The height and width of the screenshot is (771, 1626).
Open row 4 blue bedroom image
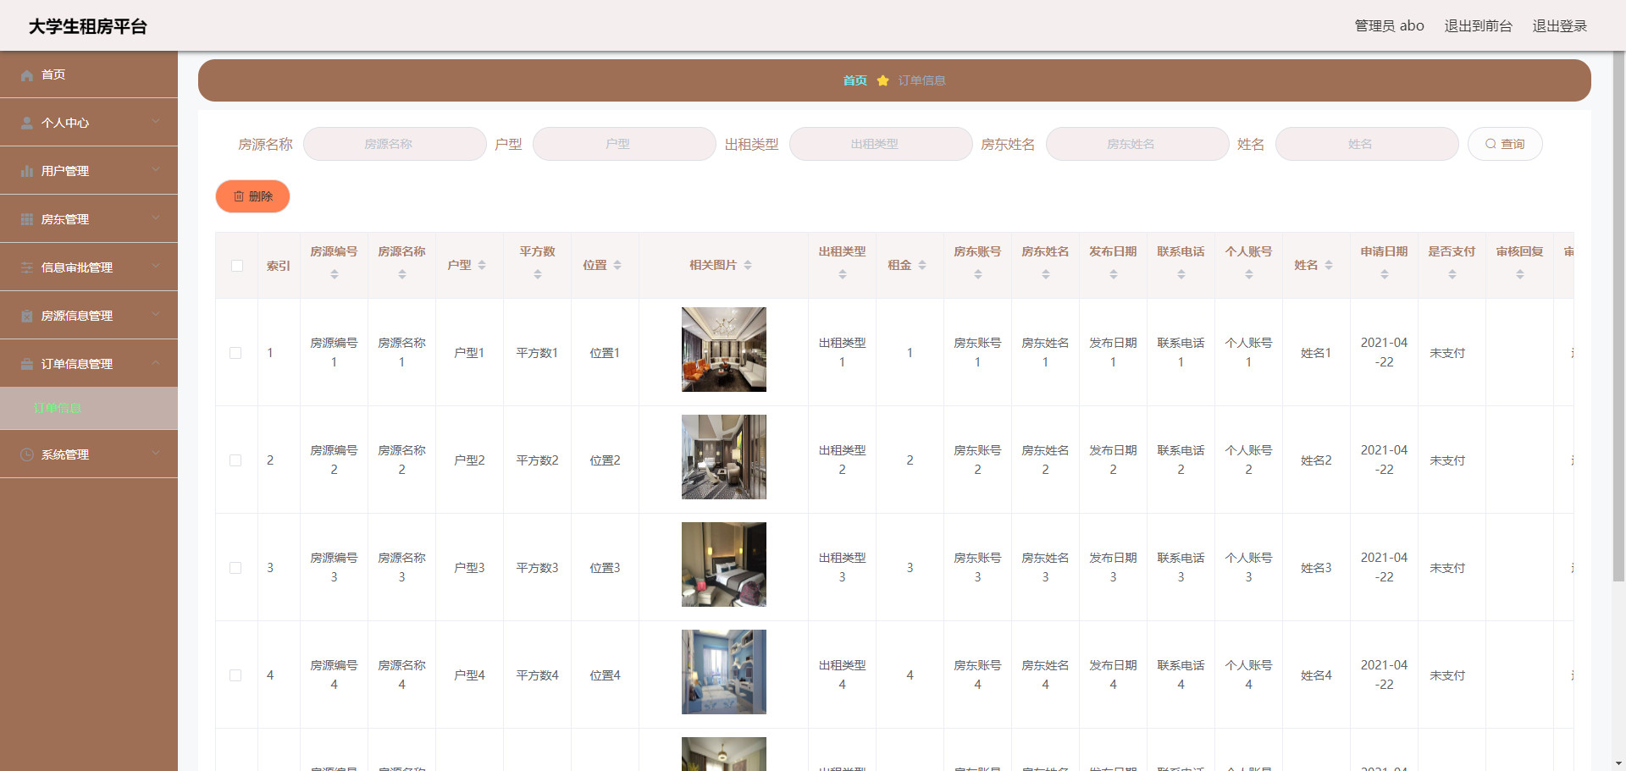(x=724, y=672)
